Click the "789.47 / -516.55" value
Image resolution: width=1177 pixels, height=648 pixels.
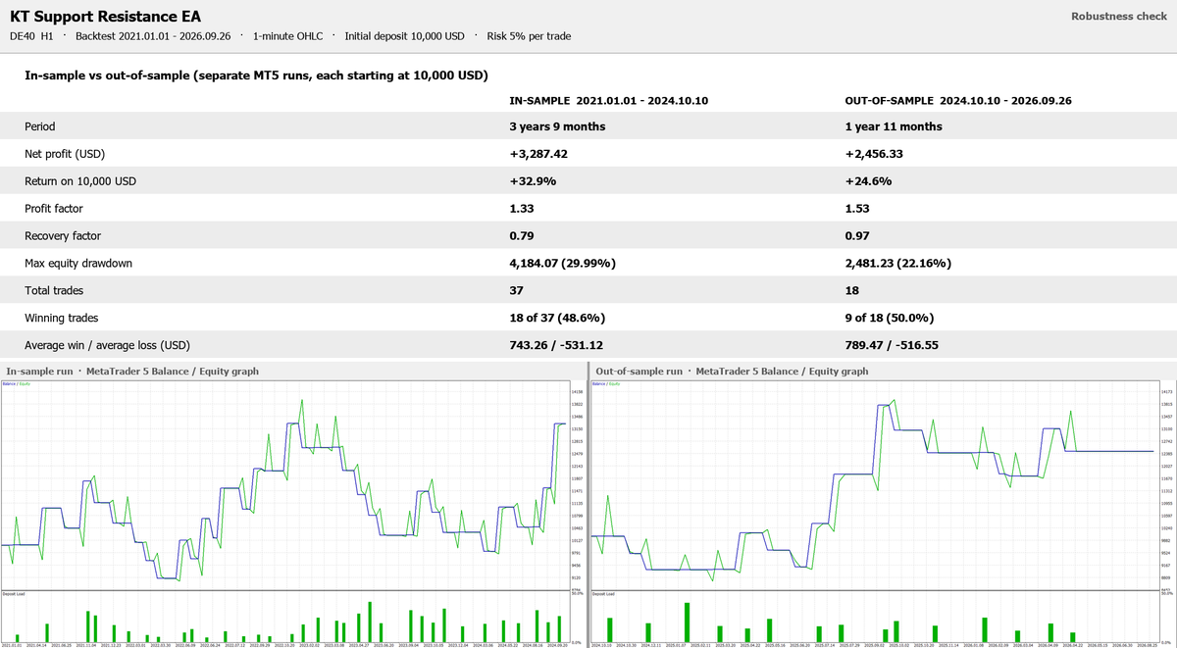click(892, 346)
